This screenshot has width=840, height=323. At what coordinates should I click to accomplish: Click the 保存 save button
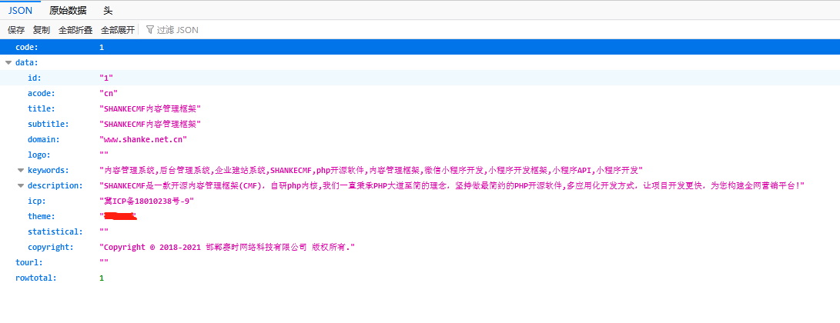pos(16,30)
